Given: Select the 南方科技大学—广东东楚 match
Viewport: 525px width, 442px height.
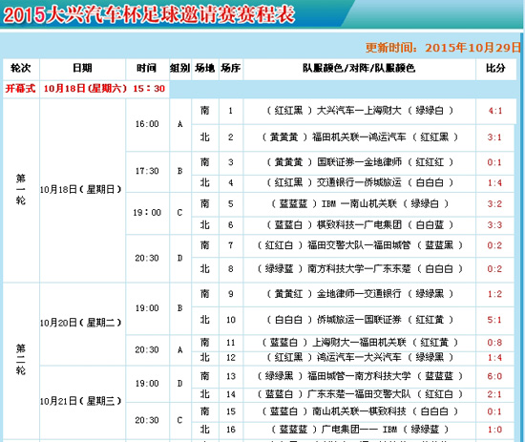Looking at the screenshot, I should click(360, 269).
